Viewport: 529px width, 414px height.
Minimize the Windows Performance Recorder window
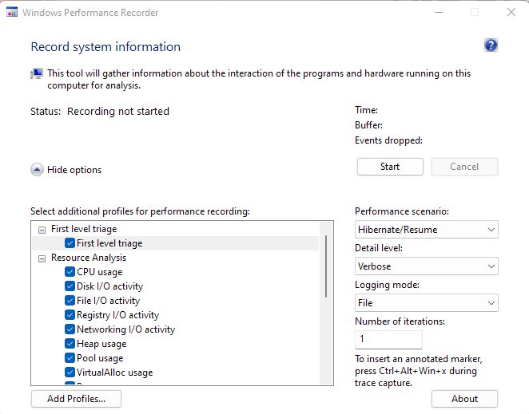[439, 13]
